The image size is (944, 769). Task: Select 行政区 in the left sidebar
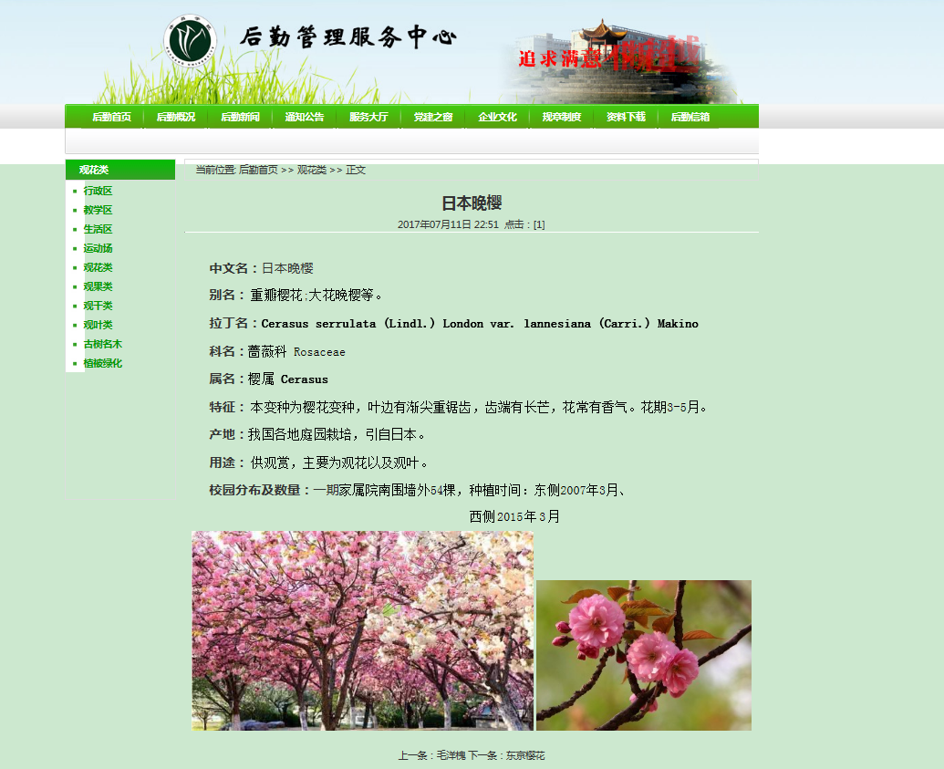tap(98, 191)
